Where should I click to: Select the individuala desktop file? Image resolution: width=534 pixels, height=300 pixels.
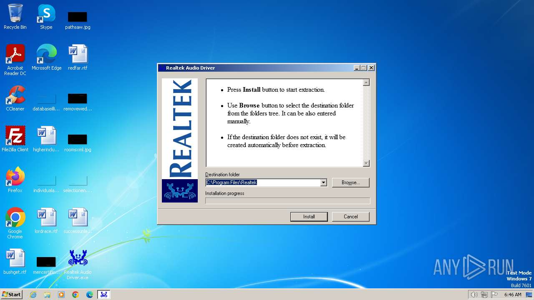tap(46, 183)
